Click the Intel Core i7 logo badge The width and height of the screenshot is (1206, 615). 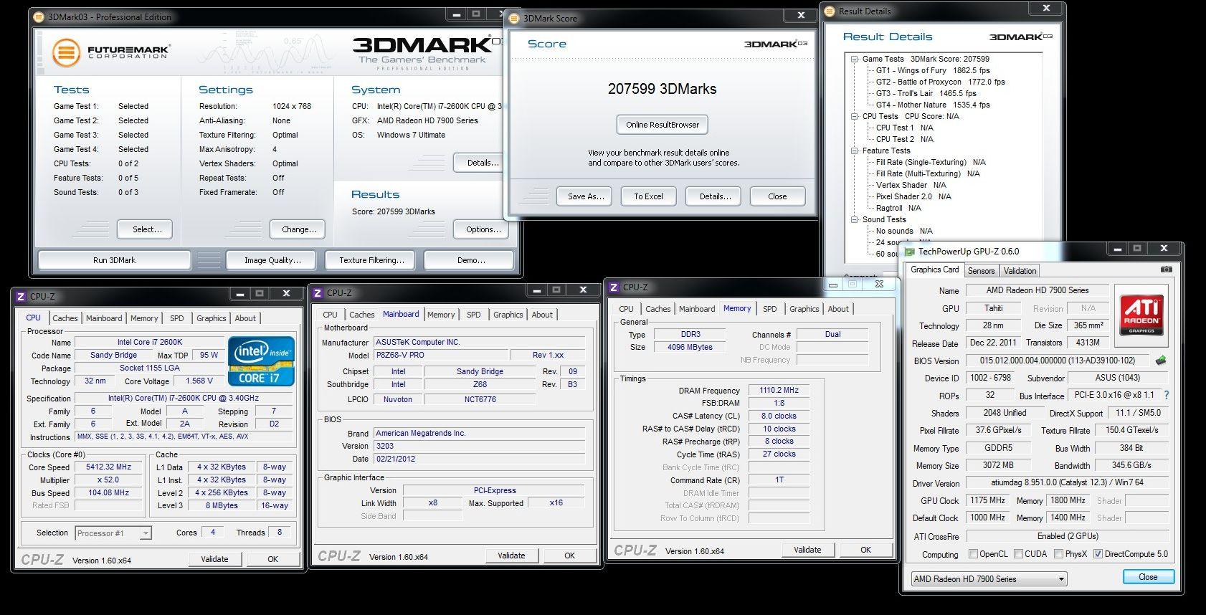tap(262, 361)
